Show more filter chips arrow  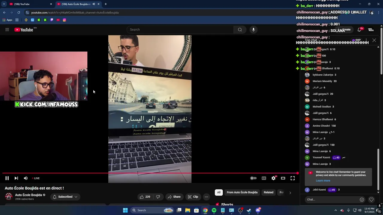point(290,193)
